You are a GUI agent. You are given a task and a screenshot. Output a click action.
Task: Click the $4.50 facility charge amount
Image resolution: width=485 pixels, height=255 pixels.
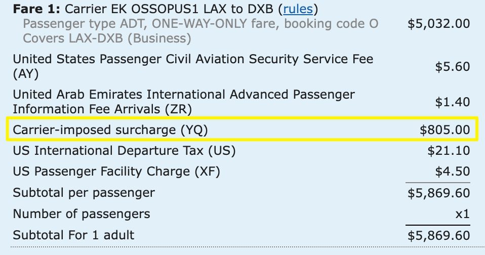pos(453,172)
